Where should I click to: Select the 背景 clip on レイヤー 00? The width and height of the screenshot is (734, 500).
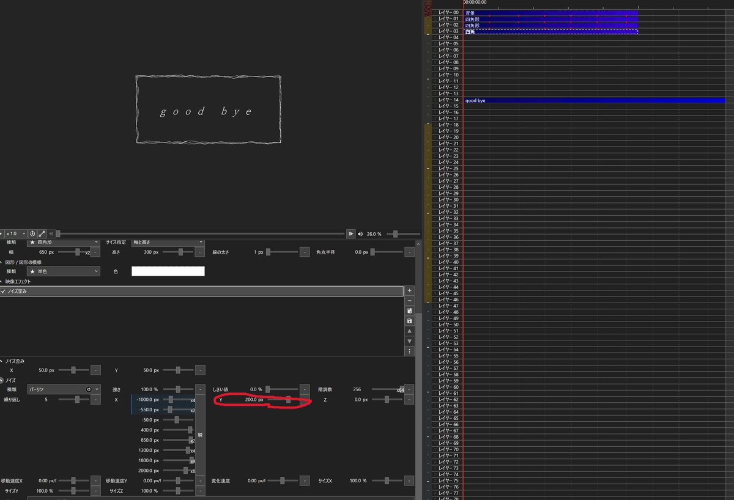point(550,13)
